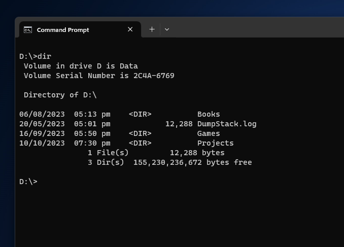Click the date 10/10/2023
Image resolution: width=344 pixels, height=247 pixels.
pos(42,143)
